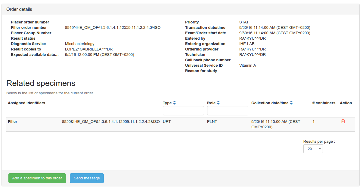Click the # containers column header

coord(324,103)
